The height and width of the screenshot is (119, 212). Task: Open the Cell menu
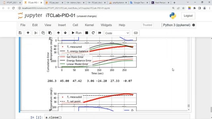point(75,25)
